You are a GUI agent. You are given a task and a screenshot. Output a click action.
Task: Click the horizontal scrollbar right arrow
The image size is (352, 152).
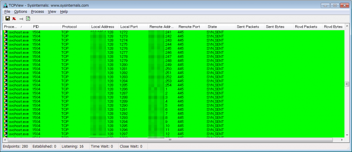342,140
